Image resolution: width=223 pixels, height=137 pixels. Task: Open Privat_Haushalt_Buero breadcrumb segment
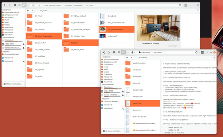52,5
